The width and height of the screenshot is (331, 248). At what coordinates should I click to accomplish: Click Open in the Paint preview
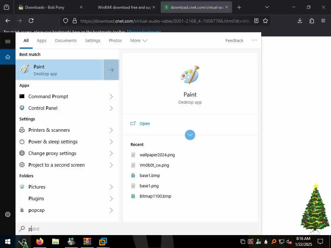point(144,123)
